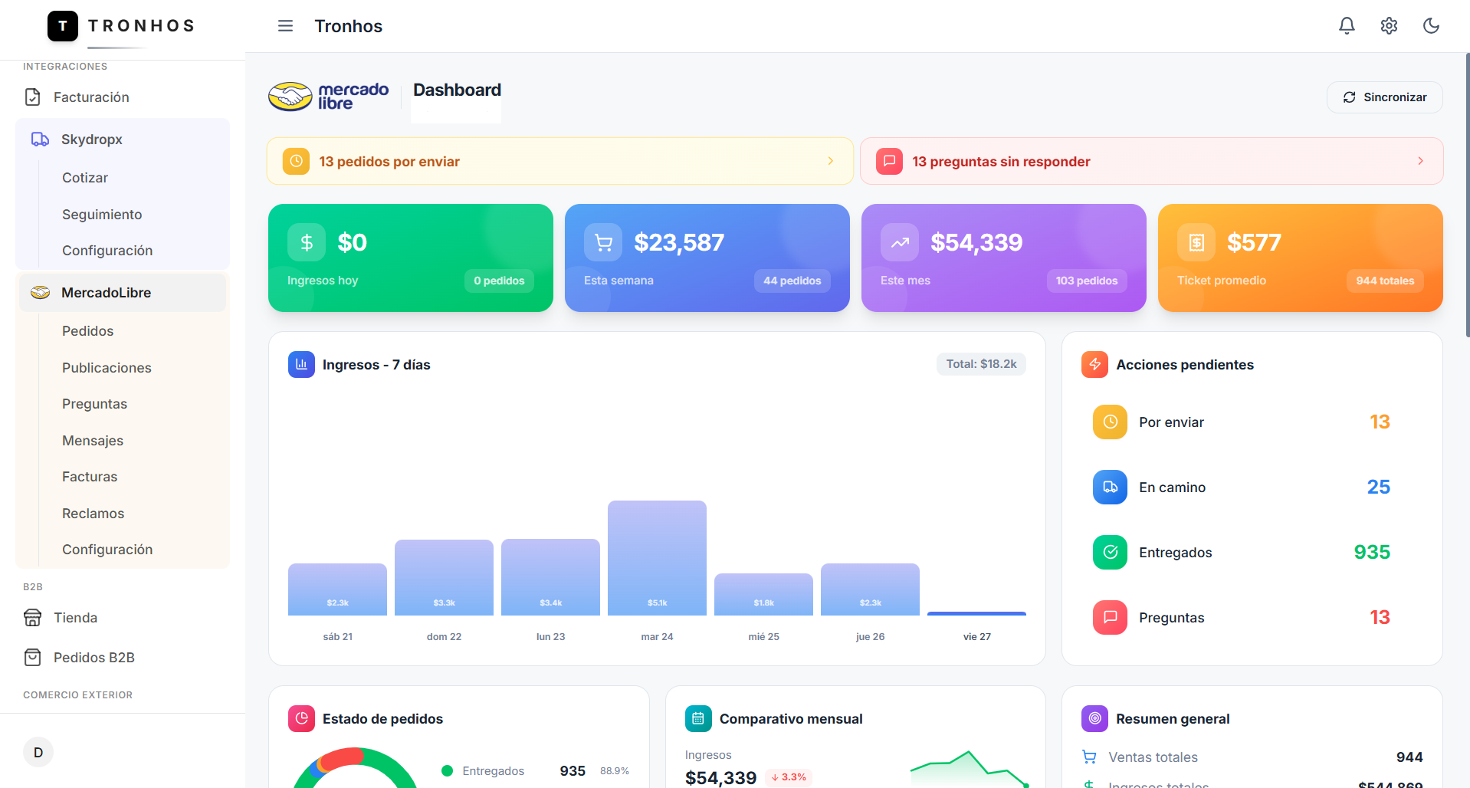Open the 13 pedidos por enviar banner
The image size is (1470, 788).
[560, 161]
